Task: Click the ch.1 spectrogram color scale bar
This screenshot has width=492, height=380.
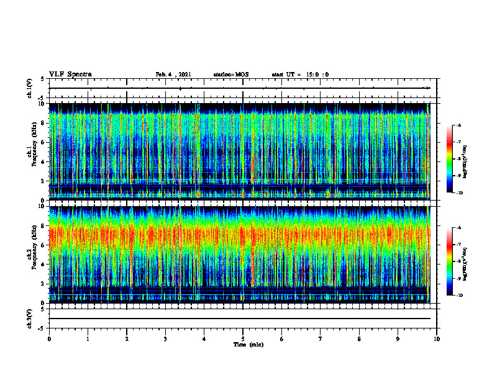Action: [450, 159]
